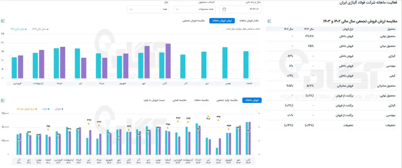Click export icon of the top sales chart
Image resolution: width=402 pixels, height=168 pixels.
click(x=3, y=21)
